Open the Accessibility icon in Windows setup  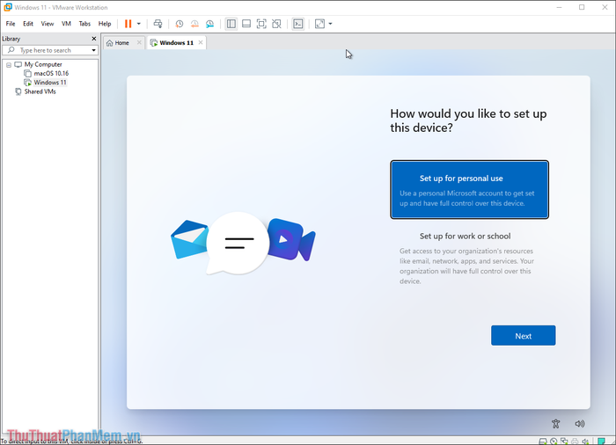[x=555, y=424]
